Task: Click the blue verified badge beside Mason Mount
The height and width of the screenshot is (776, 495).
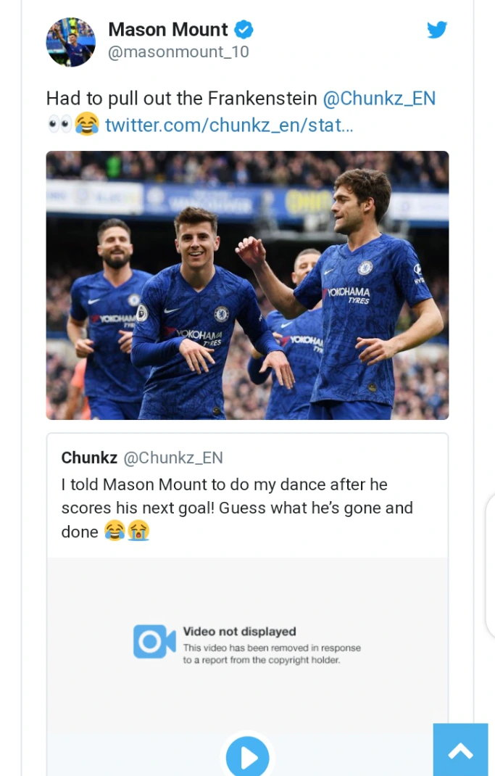Action: pyautogui.click(x=244, y=30)
